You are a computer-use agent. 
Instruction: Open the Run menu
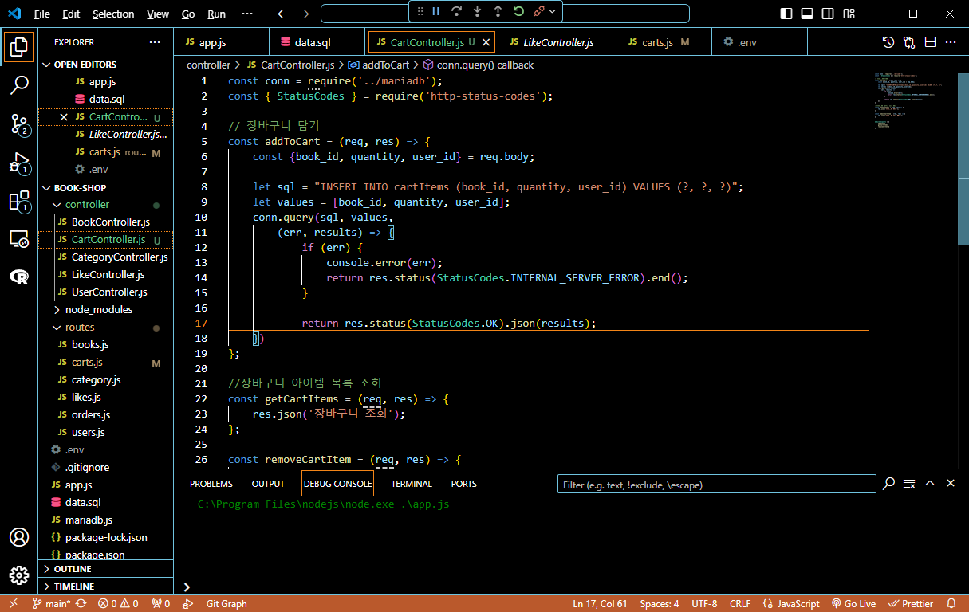(x=216, y=14)
